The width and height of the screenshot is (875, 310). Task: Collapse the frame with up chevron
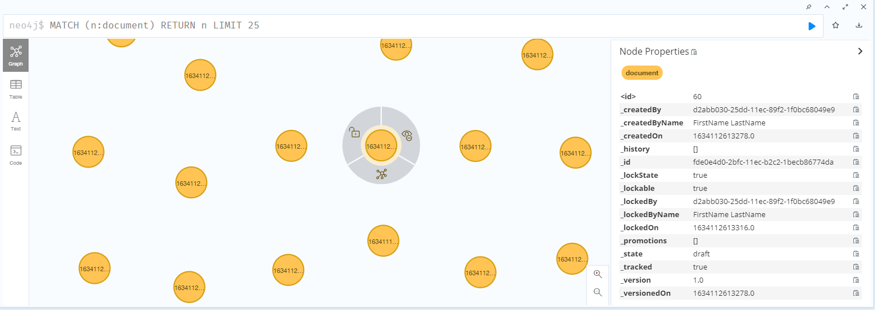pos(826,7)
